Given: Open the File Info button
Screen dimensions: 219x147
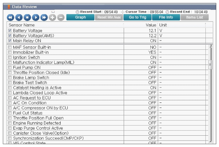Looking at the screenshot, I should (166, 17).
